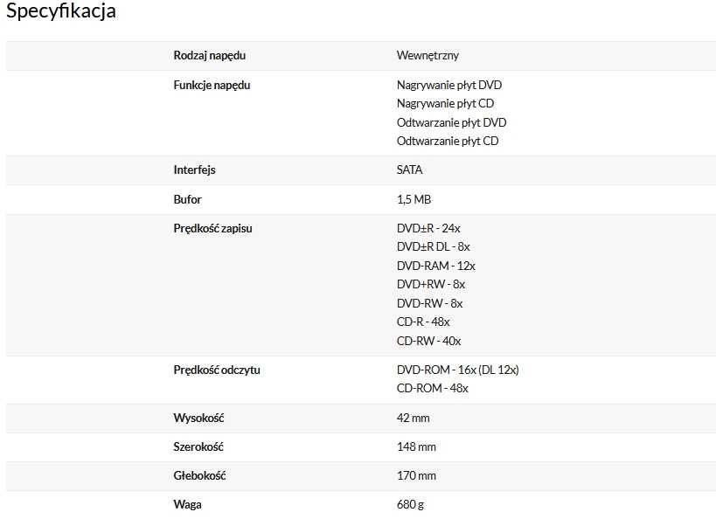Click the DVD-RAM - 12x entry
The height and width of the screenshot is (519, 716).
[436, 266]
